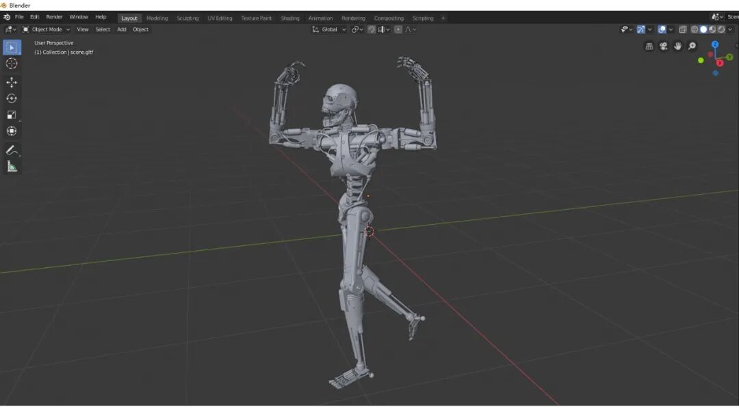Select the Scale tool

(12, 114)
